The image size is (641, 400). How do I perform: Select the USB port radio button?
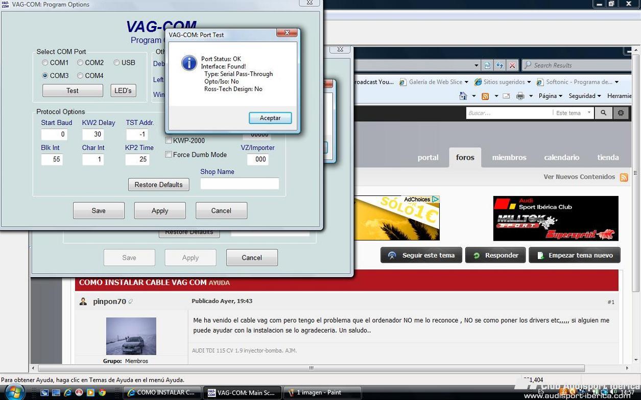[116, 63]
